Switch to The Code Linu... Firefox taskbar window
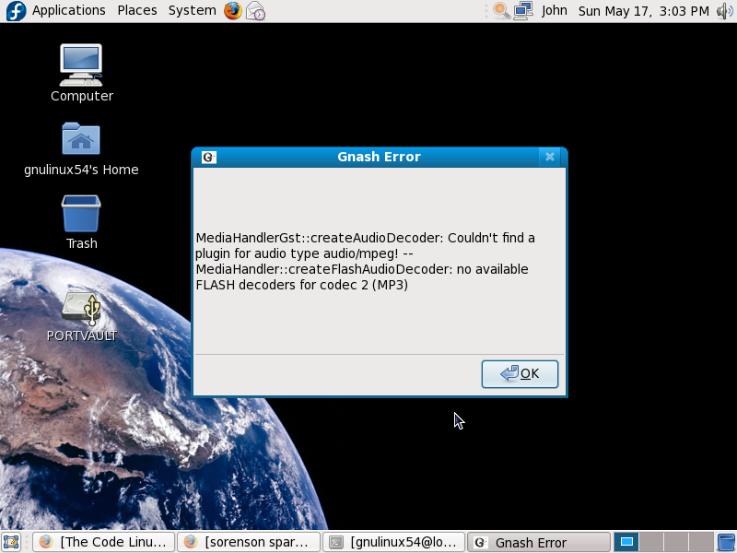The image size is (737, 553). tap(103, 542)
